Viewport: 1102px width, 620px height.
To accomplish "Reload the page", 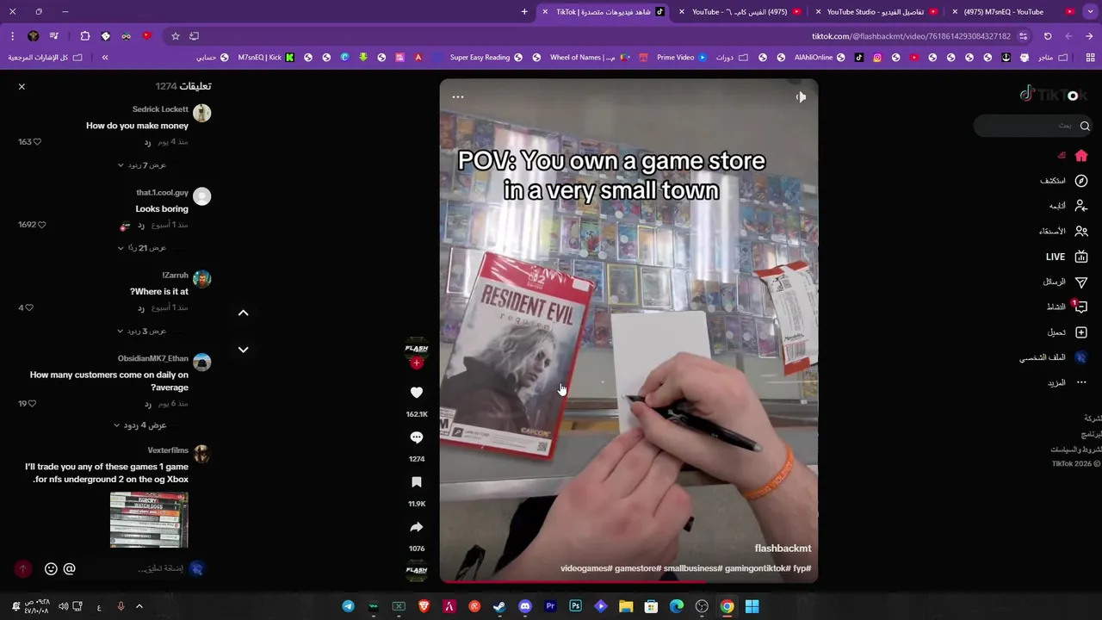I will click(x=1048, y=36).
